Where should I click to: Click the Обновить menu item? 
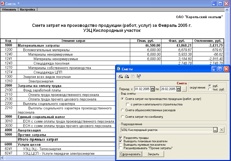click(x=9, y=9)
